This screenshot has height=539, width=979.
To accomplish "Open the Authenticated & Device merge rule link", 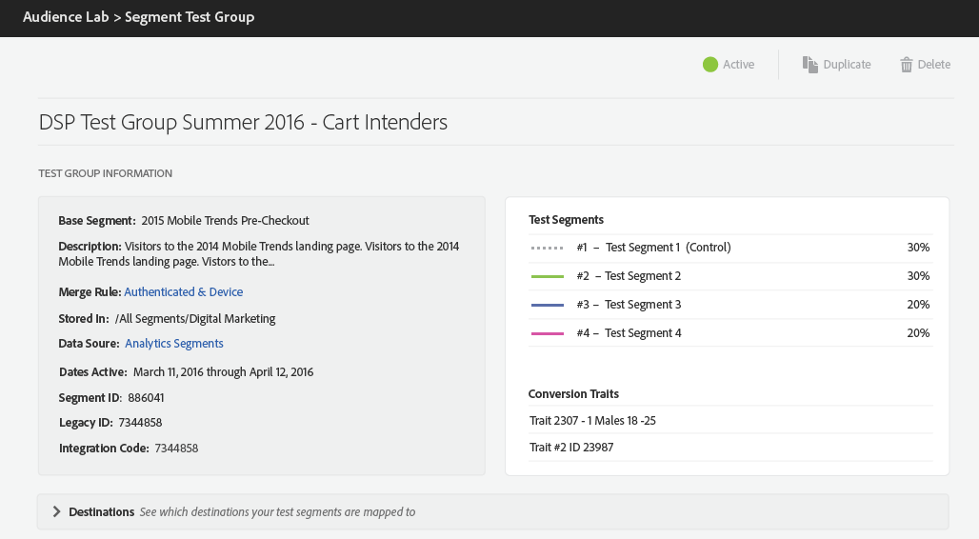I will (x=183, y=292).
